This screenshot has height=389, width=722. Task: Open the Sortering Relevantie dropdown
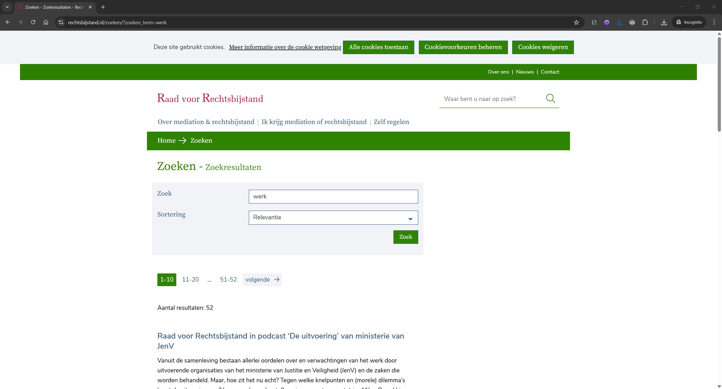(333, 218)
